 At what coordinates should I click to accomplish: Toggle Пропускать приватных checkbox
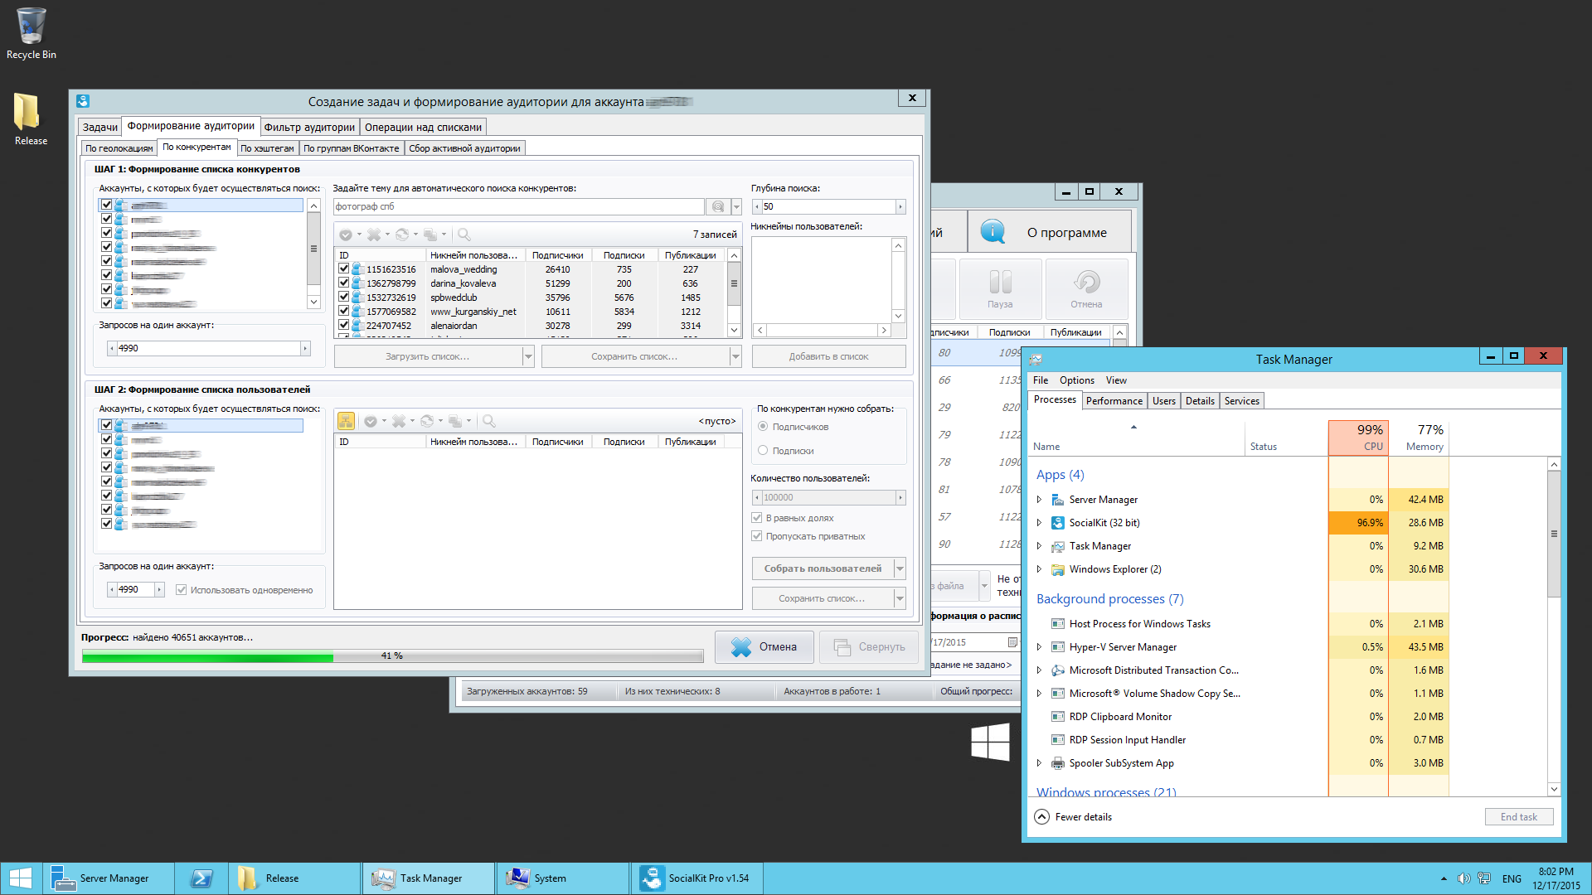tap(757, 536)
